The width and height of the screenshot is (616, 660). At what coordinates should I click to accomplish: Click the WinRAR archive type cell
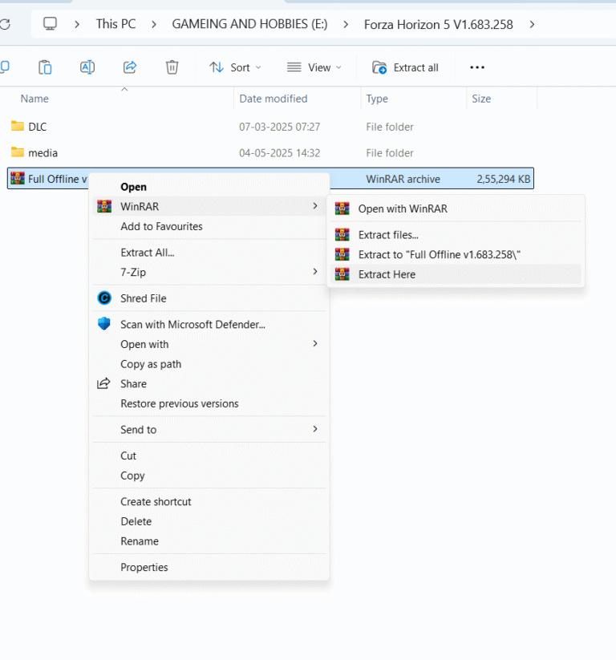pos(403,179)
